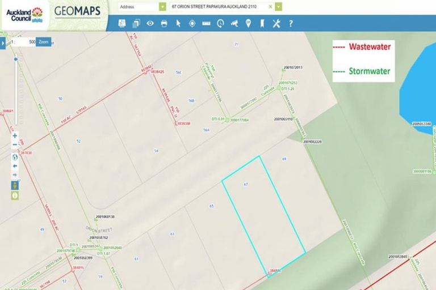Viewport: 436px width, 290px height.
Task: Choose the pointer select tool
Action: (178, 23)
